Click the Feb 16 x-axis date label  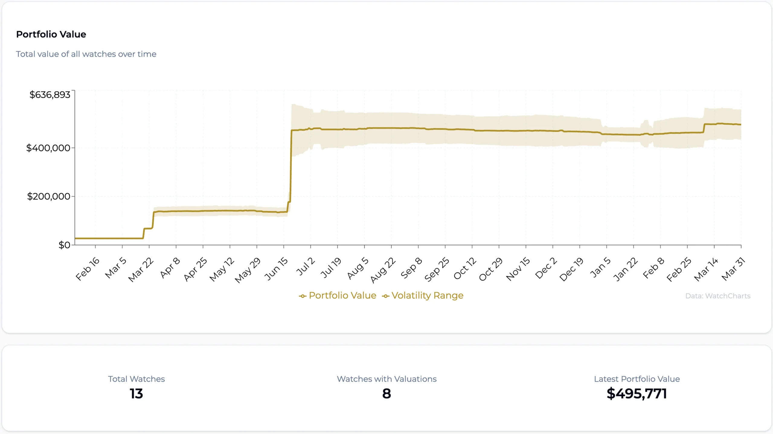coord(87,269)
